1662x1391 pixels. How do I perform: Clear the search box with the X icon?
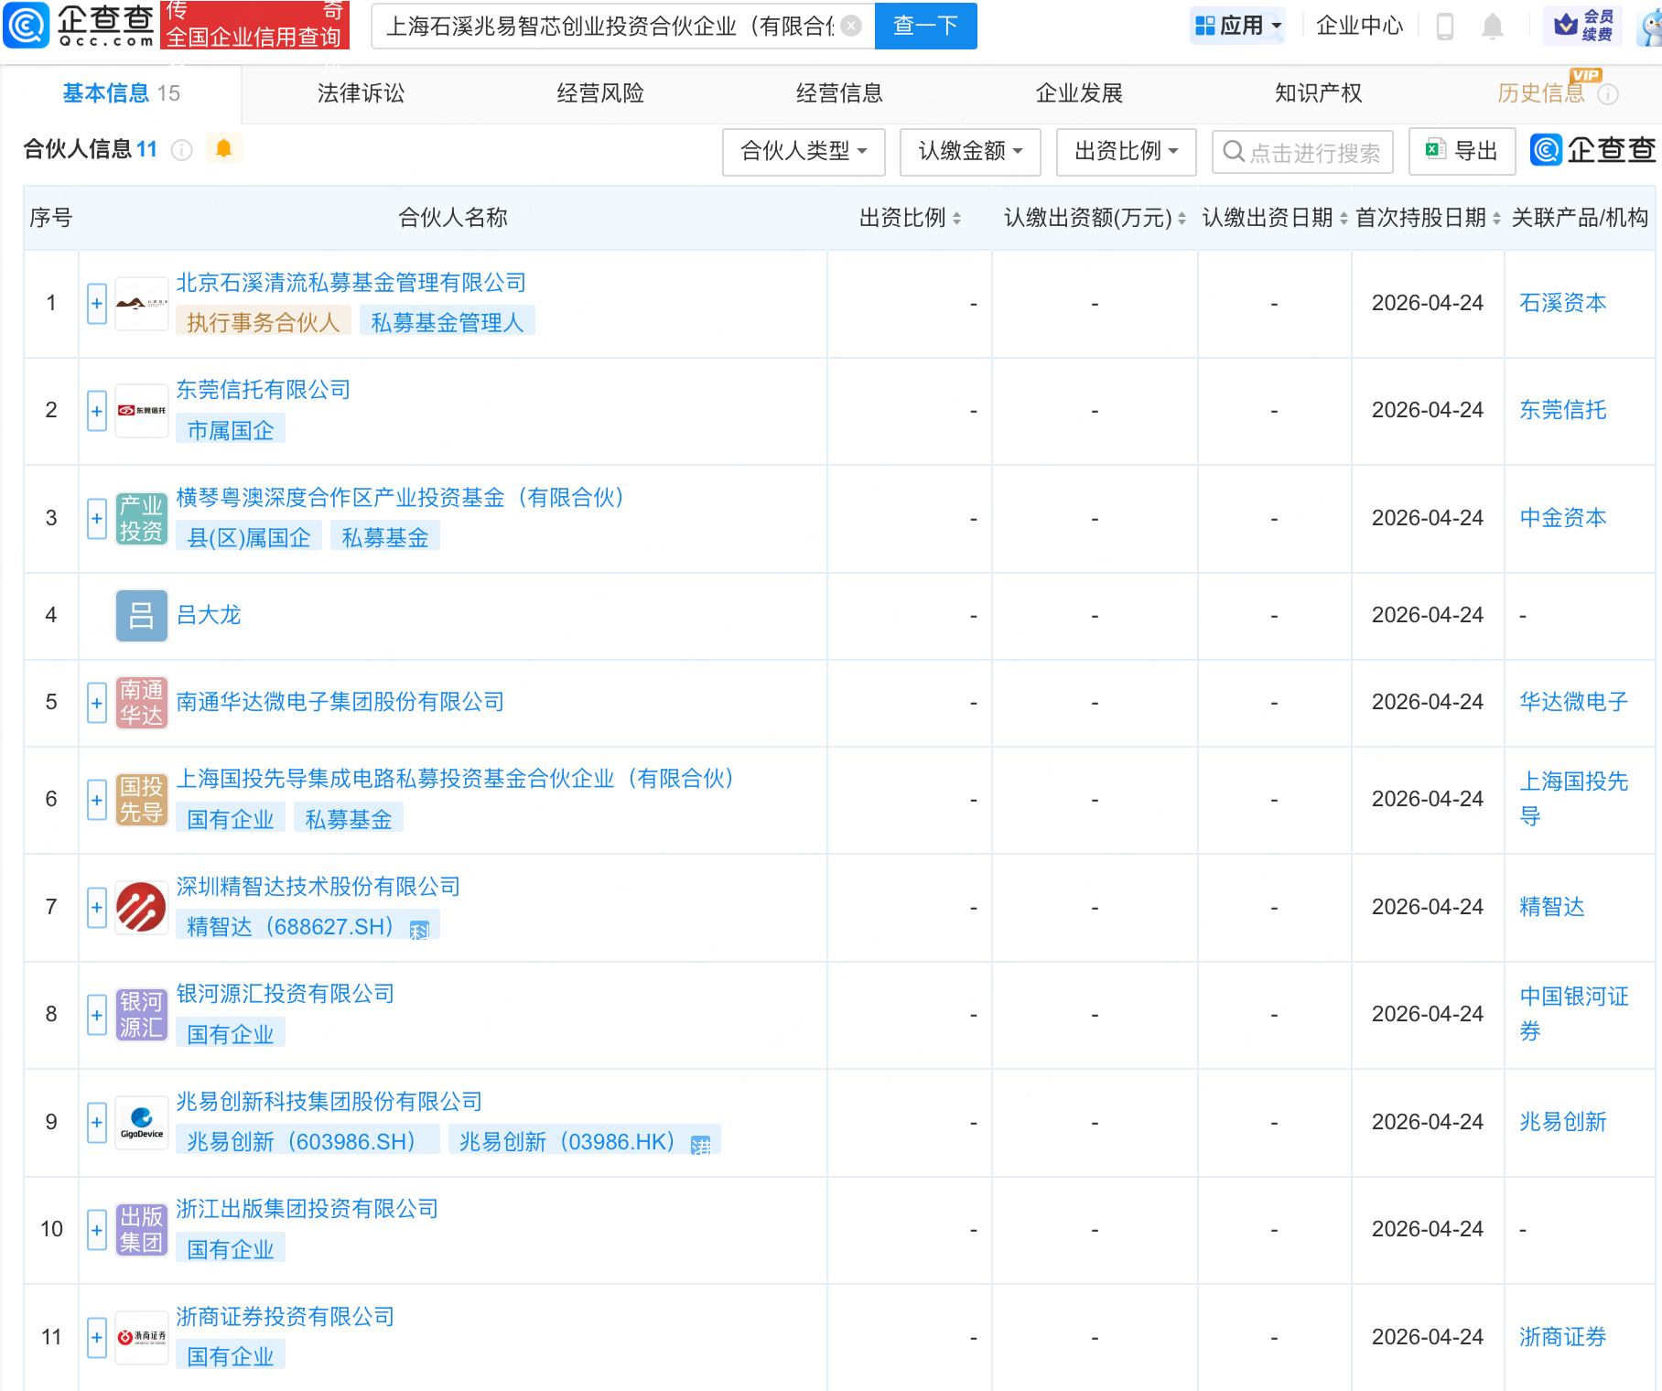(x=851, y=26)
